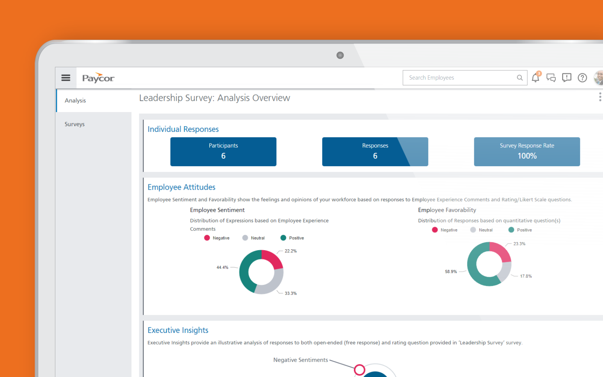The height and width of the screenshot is (377, 603).
Task: Open the help question mark icon
Action: (582, 78)
